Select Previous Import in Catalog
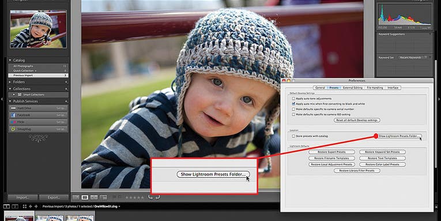Image resolution: width=441 pixels, height=221 pixels. click(x=38, y=76)
